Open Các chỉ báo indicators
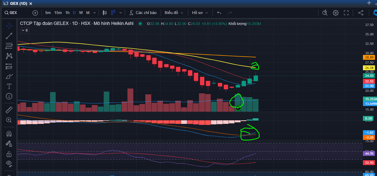This screenshot has width=377, height=176. [x=143, y=13]
